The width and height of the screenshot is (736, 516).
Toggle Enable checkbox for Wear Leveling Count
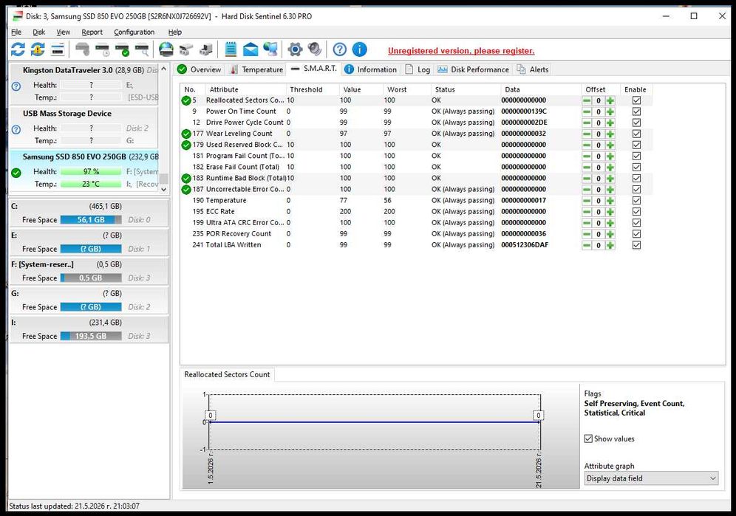click(x=636, y=134)
